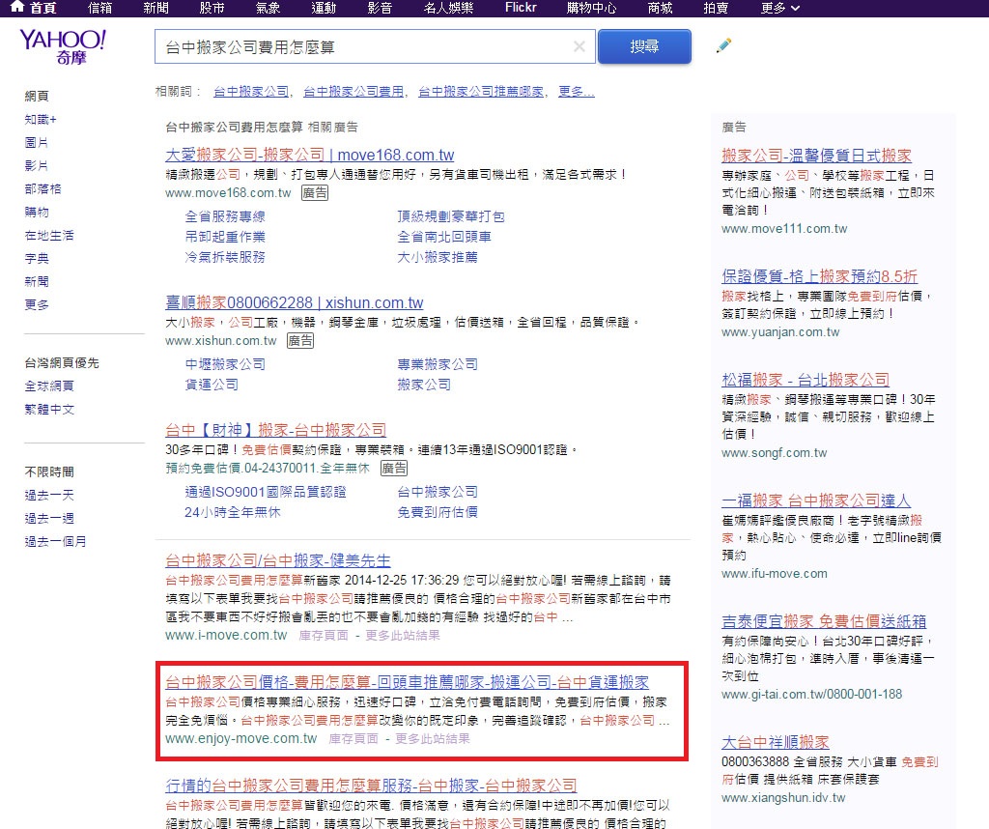This screenshot has height=829, width=989.
Task: Open result 台中搬家公司價格-費用怎麼算-回頭車推薦哪家
Action: tap(408, 681)
